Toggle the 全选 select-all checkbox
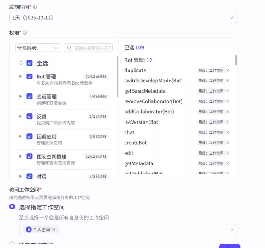This screenshot has height=248, width=265. (x=30, y=63)
